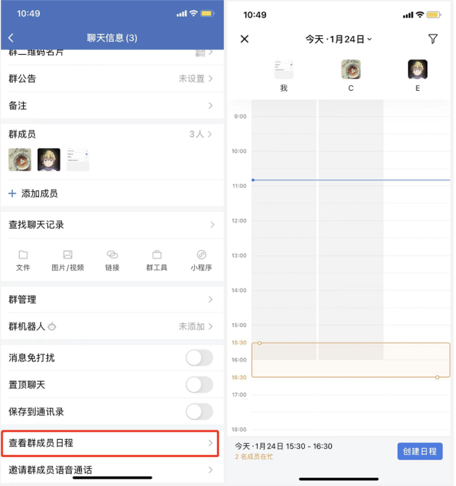Open the 小程序 mini programs shortcut

point(201,261)
